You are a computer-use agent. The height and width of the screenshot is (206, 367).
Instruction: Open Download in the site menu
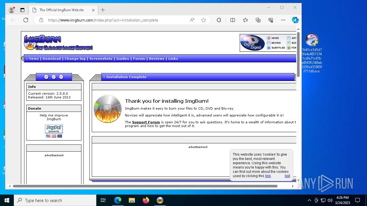coord(52,59)
